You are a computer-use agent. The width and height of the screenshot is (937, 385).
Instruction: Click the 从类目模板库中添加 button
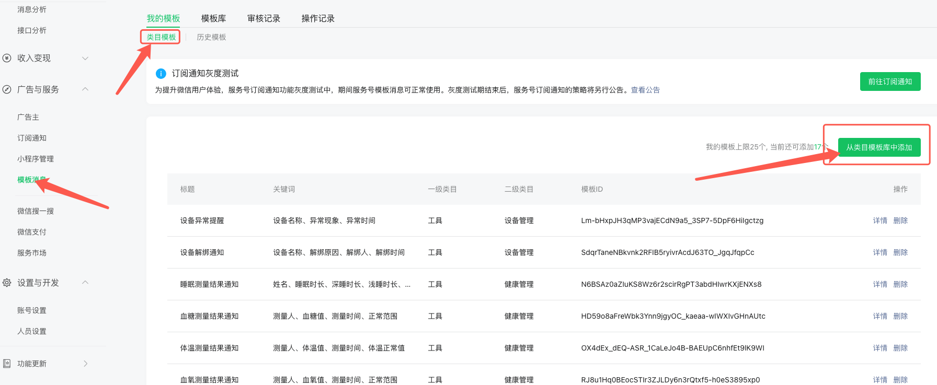879,147
